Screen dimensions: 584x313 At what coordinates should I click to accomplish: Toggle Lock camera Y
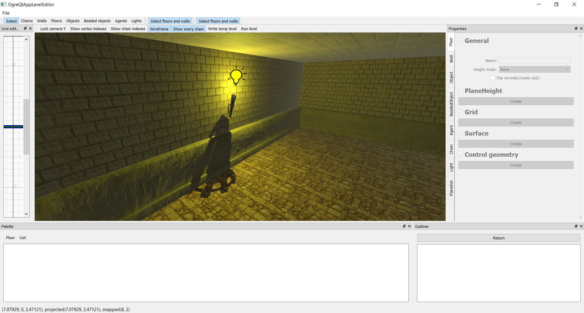[x=53, y=29]
